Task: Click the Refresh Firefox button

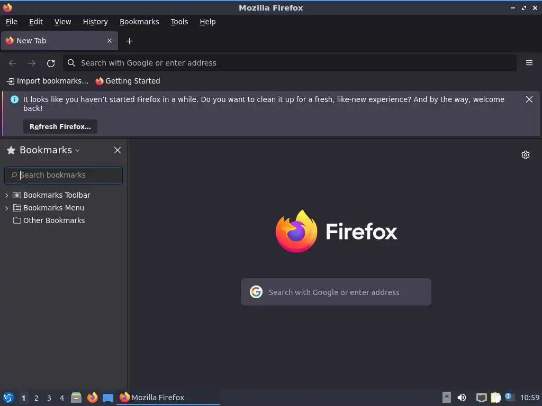Action: coord(60,127)
